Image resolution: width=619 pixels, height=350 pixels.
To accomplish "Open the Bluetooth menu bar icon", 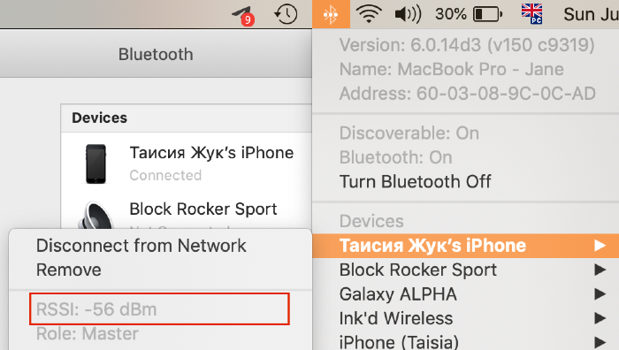I will [331, 14].
